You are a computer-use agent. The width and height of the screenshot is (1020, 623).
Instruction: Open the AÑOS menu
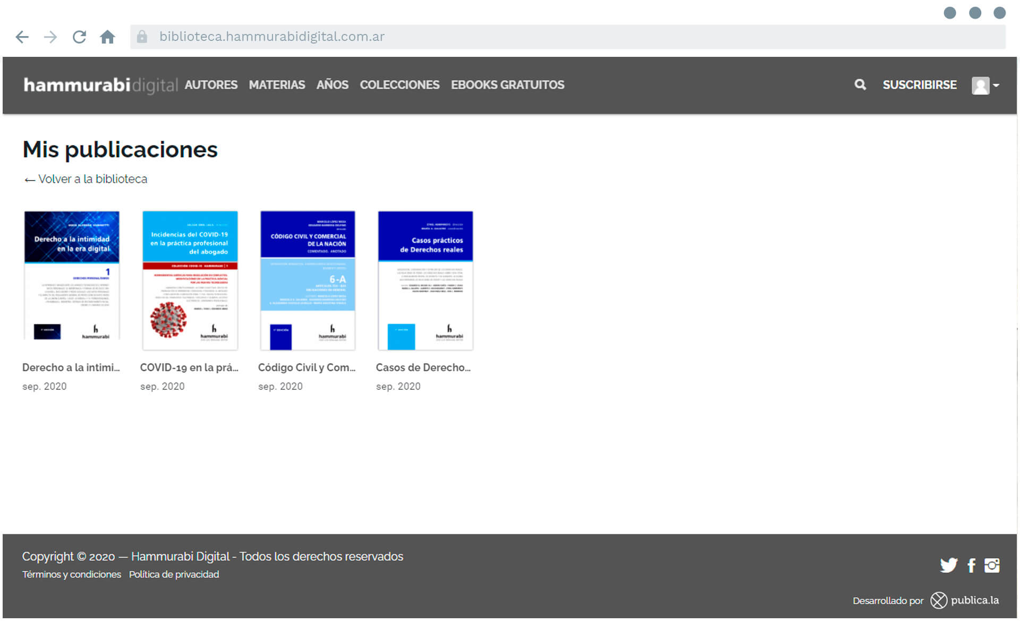[333, 85]
